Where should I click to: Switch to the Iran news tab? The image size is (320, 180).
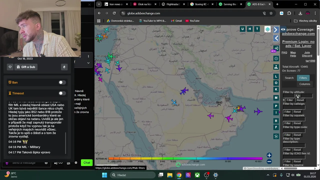[116, 4]
